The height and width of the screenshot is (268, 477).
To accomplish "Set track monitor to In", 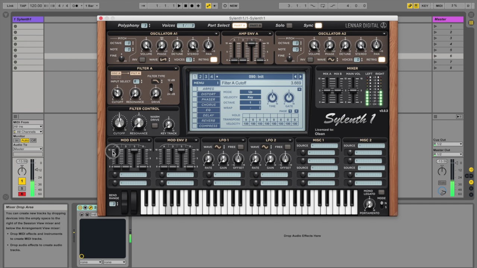I will [16, 140].
